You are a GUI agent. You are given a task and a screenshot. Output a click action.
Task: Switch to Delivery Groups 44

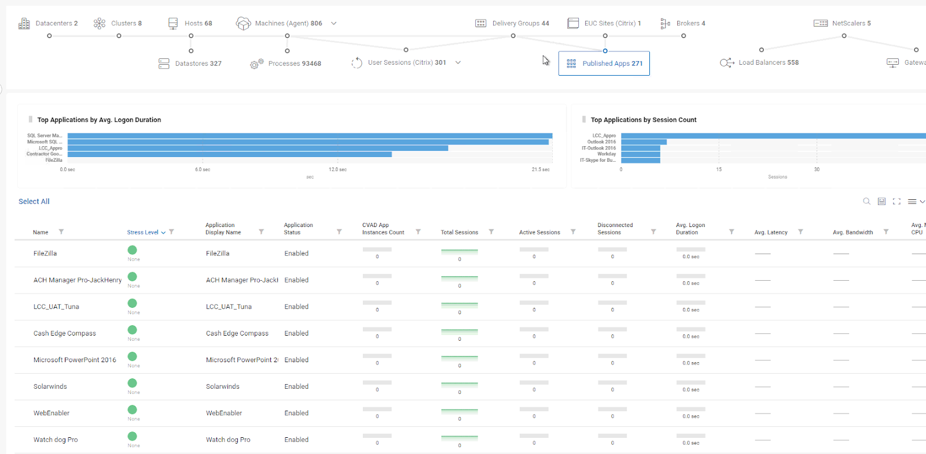click(x=512, y=24)
